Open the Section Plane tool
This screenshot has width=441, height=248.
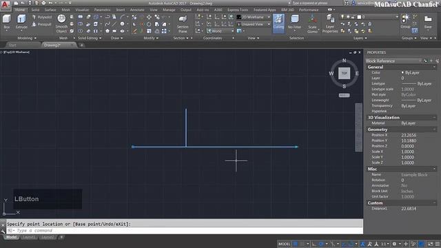183,24
